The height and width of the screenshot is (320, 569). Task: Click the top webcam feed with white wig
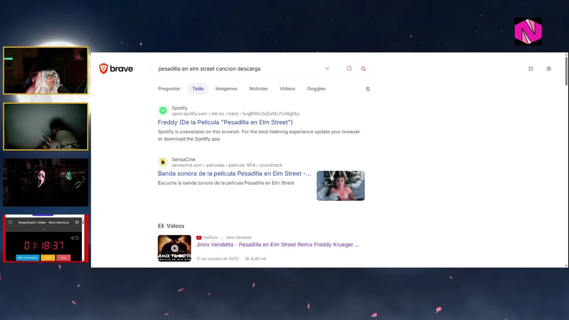click(x=45, y=71)
